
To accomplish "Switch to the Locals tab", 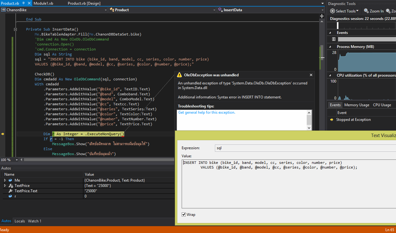I will click(20, 221).
